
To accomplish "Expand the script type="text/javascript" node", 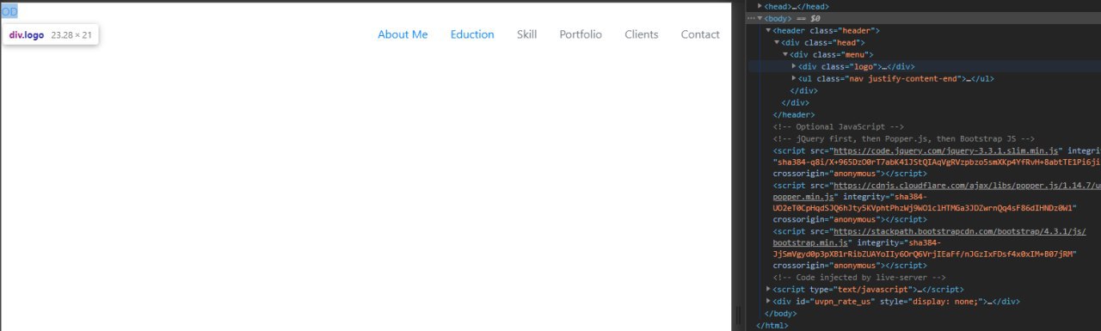I will (768, 290).
